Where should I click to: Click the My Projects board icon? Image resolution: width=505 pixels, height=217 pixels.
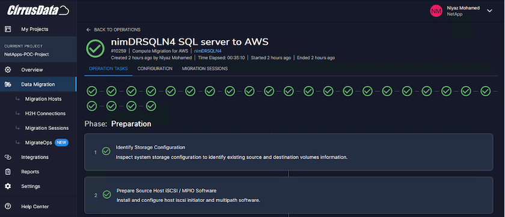8,29
